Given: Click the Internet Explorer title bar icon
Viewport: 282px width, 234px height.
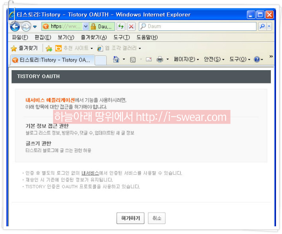Looking at the screenshot, I should [12, 15].
